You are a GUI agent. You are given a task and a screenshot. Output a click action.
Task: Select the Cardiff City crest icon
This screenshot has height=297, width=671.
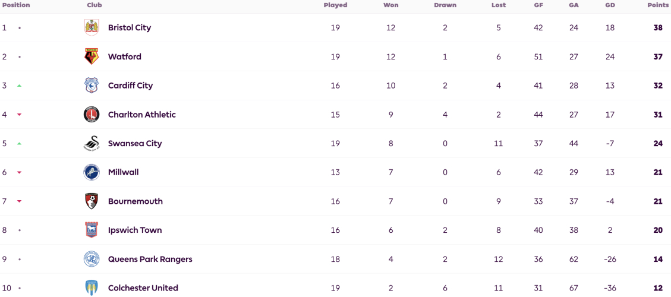click(x=91, y=86)
